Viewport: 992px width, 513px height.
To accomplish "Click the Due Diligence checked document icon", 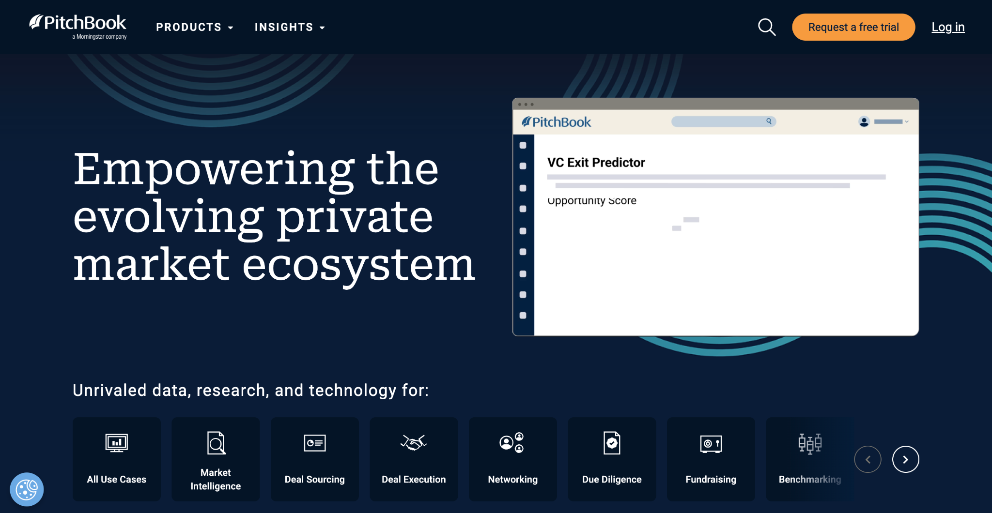I will pyautogui.click(x=612, y=443).
